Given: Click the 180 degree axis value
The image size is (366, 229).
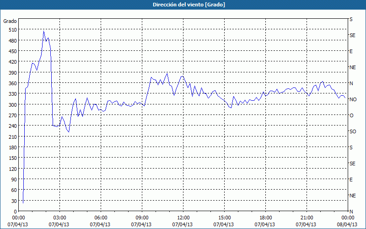Looking at the screenshot, I should click(13, 147).
